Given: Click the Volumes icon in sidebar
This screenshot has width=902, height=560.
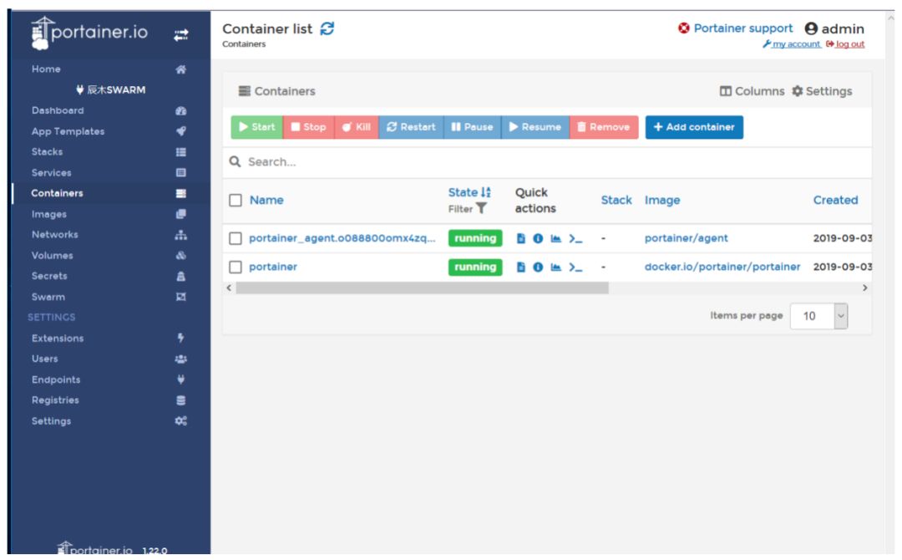Looking at the screenshot, I should (180, 256).
